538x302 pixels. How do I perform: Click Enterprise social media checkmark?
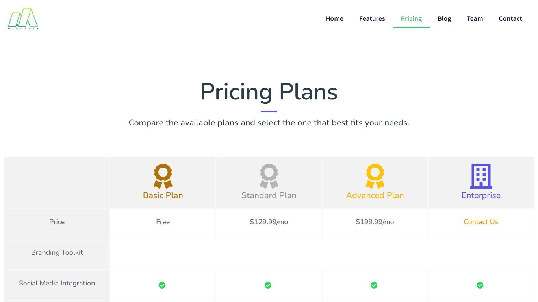click(480, 285)
